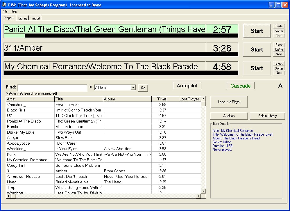Click Edit in Library button
290x211 pixels.
point(267,116)
